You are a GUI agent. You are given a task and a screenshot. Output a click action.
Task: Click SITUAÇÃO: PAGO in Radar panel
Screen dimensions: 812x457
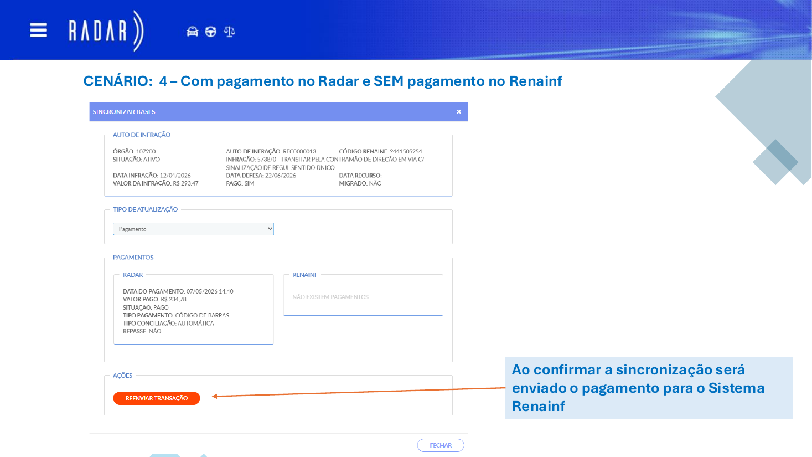click(146, 307)
